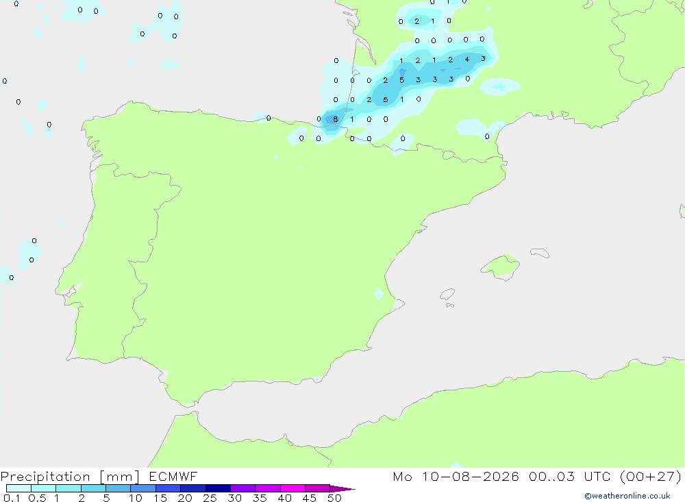
Task: Click the island of Mallorca on the map
Action: pos(501,266)
